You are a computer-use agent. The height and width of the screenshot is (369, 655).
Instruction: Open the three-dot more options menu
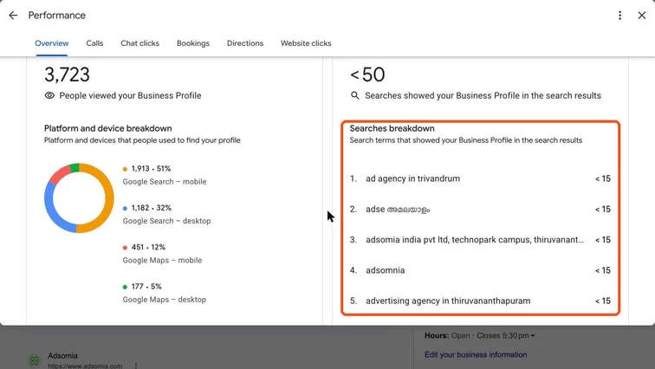[620, 16]
